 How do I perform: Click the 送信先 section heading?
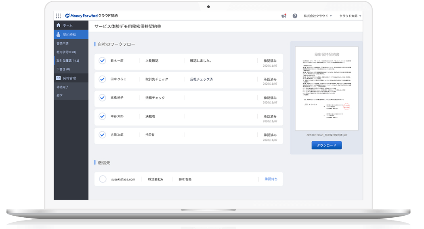(104, 162)
